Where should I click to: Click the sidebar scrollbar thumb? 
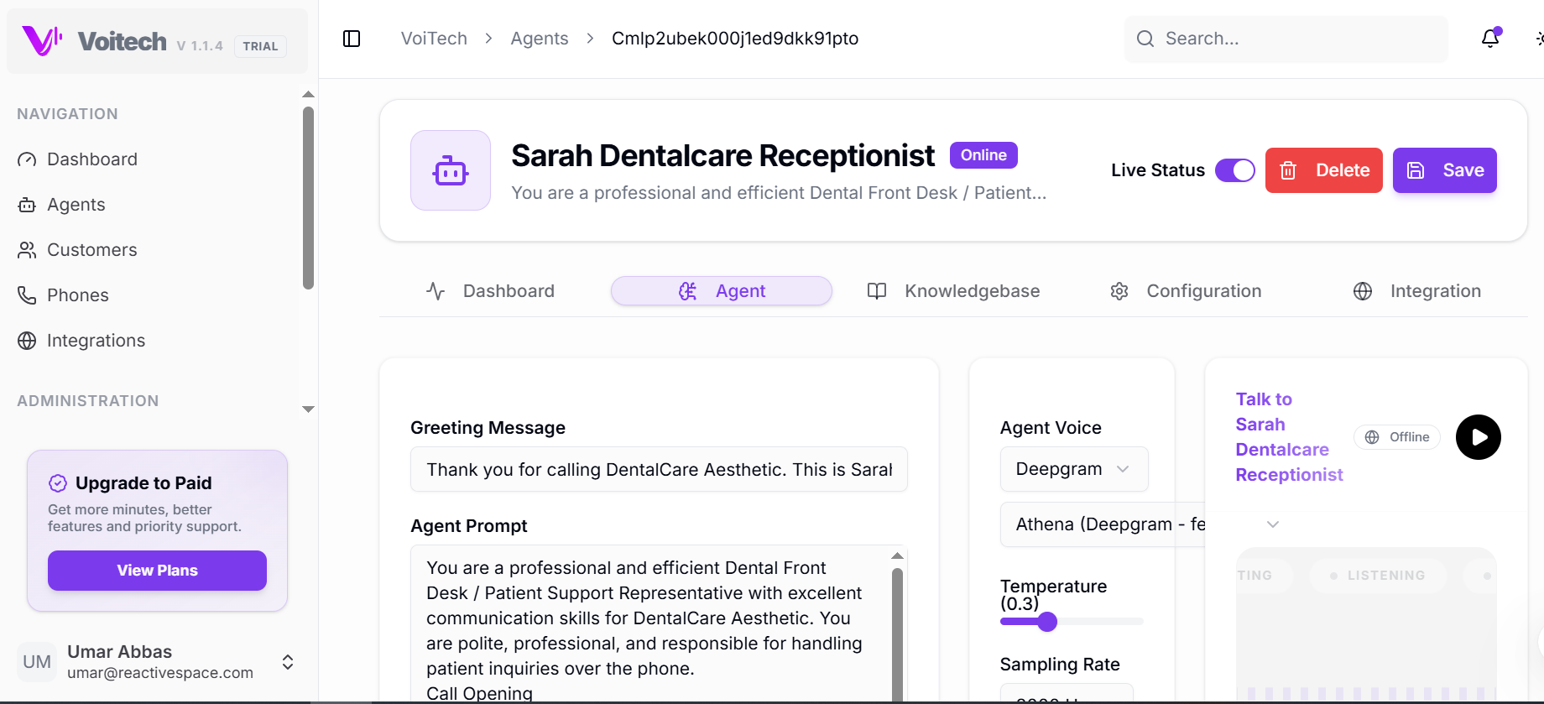[x=308, y=198]
